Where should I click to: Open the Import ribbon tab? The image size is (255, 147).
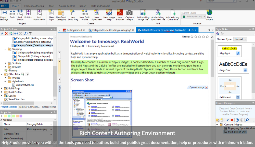(83, 6)
